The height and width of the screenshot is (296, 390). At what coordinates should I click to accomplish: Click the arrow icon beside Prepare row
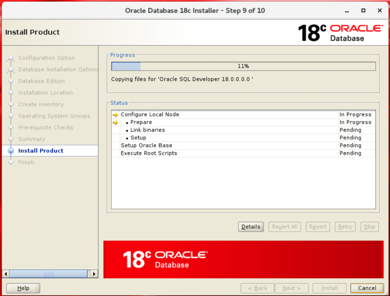tap(115, 122)
